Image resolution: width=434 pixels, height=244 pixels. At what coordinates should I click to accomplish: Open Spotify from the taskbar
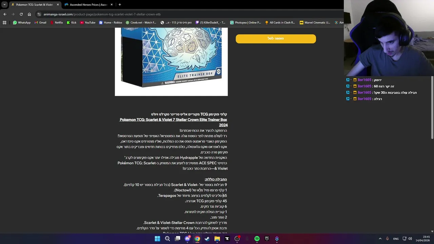[257, 239]
